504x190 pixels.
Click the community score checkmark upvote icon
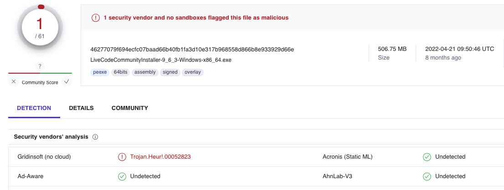(67, 82)
